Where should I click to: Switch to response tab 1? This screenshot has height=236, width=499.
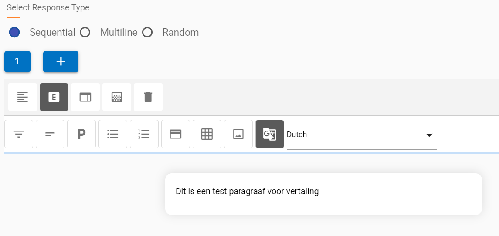click(17, 61)
